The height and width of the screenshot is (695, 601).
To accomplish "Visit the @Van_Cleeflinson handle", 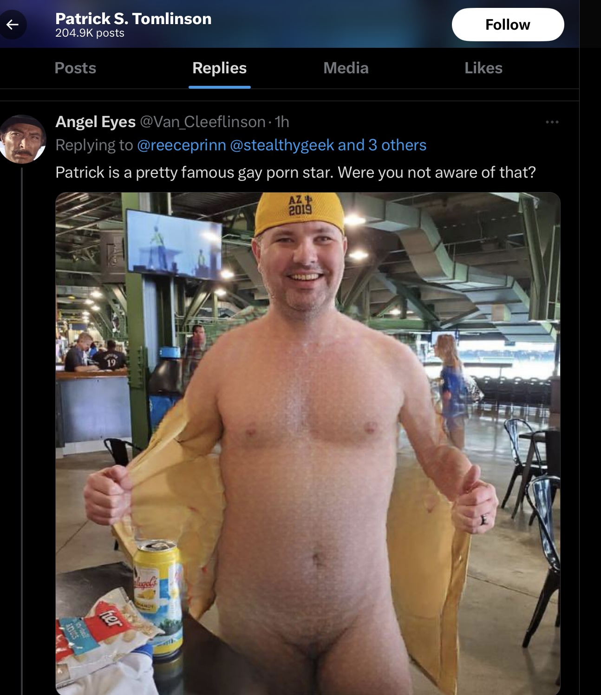I will click(203, 122).
